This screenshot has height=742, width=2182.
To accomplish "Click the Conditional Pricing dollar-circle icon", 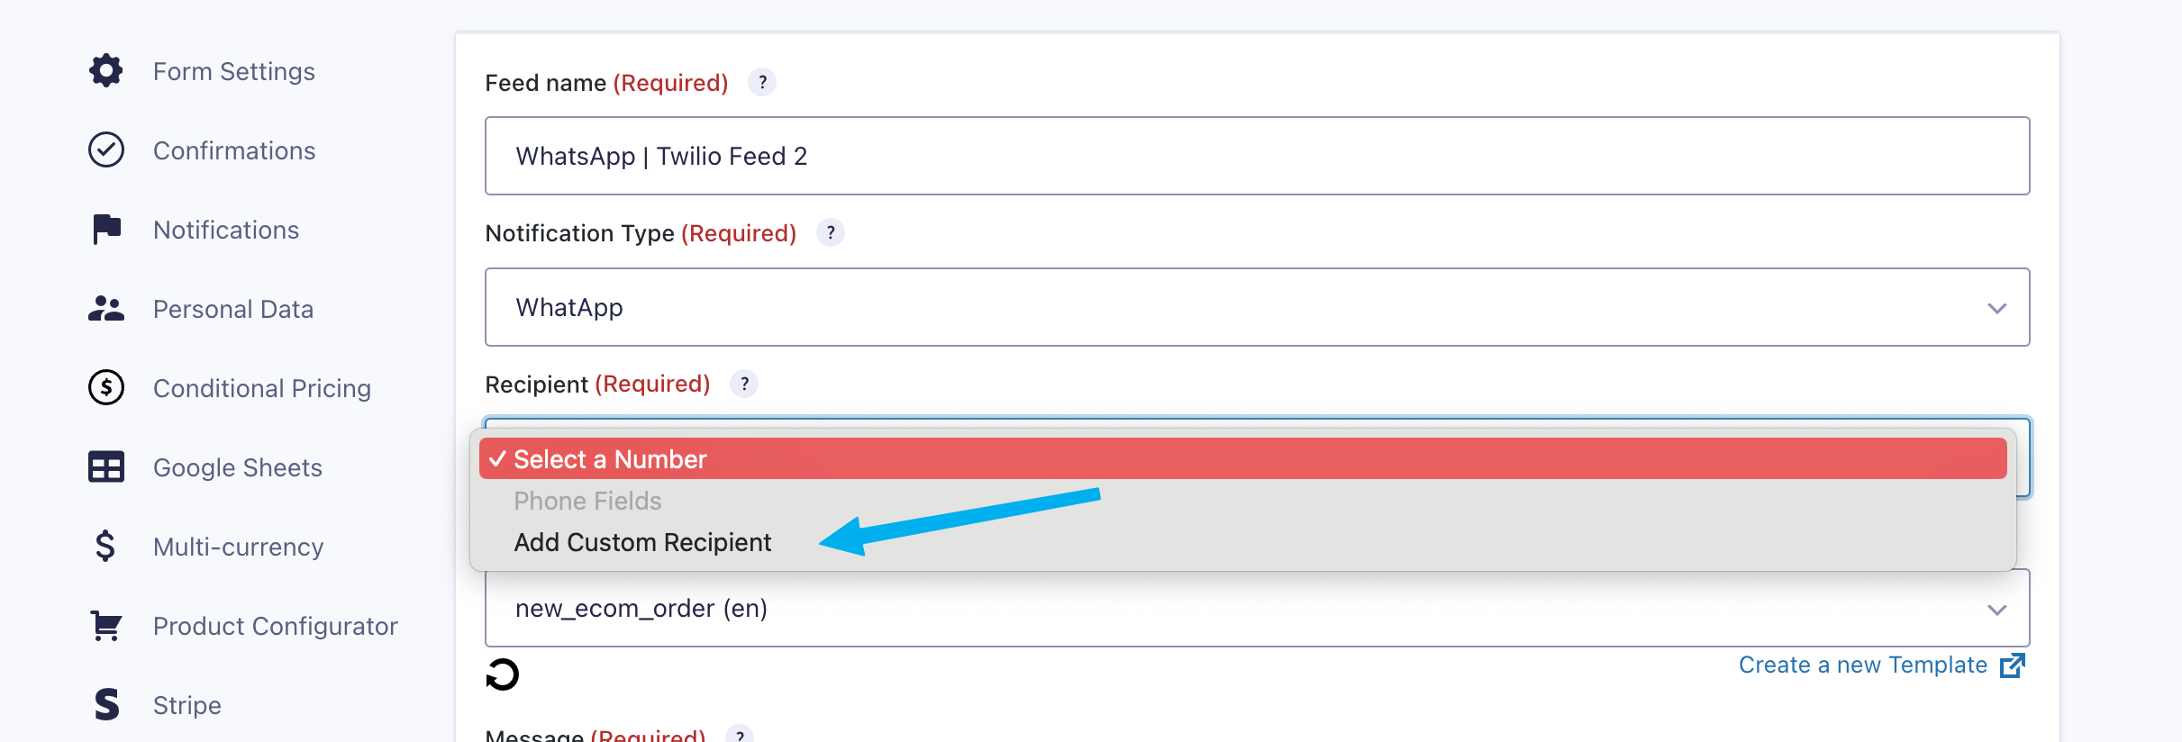I will [x=106, y=388].
